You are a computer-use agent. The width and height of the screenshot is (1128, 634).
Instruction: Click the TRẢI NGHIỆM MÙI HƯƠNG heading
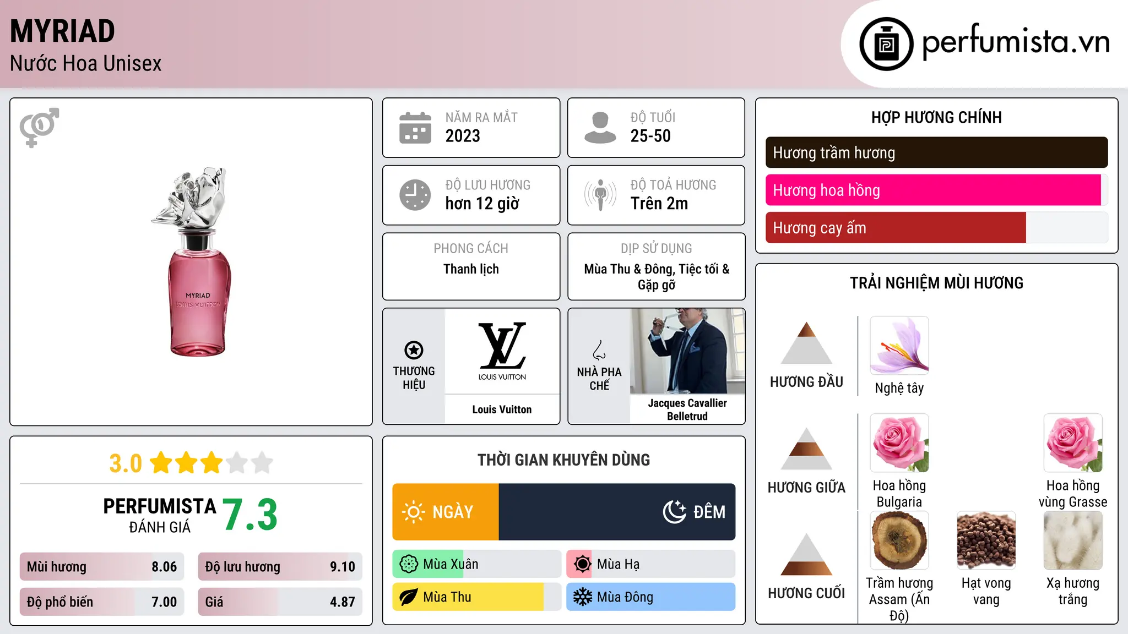(x=936, y=283)
